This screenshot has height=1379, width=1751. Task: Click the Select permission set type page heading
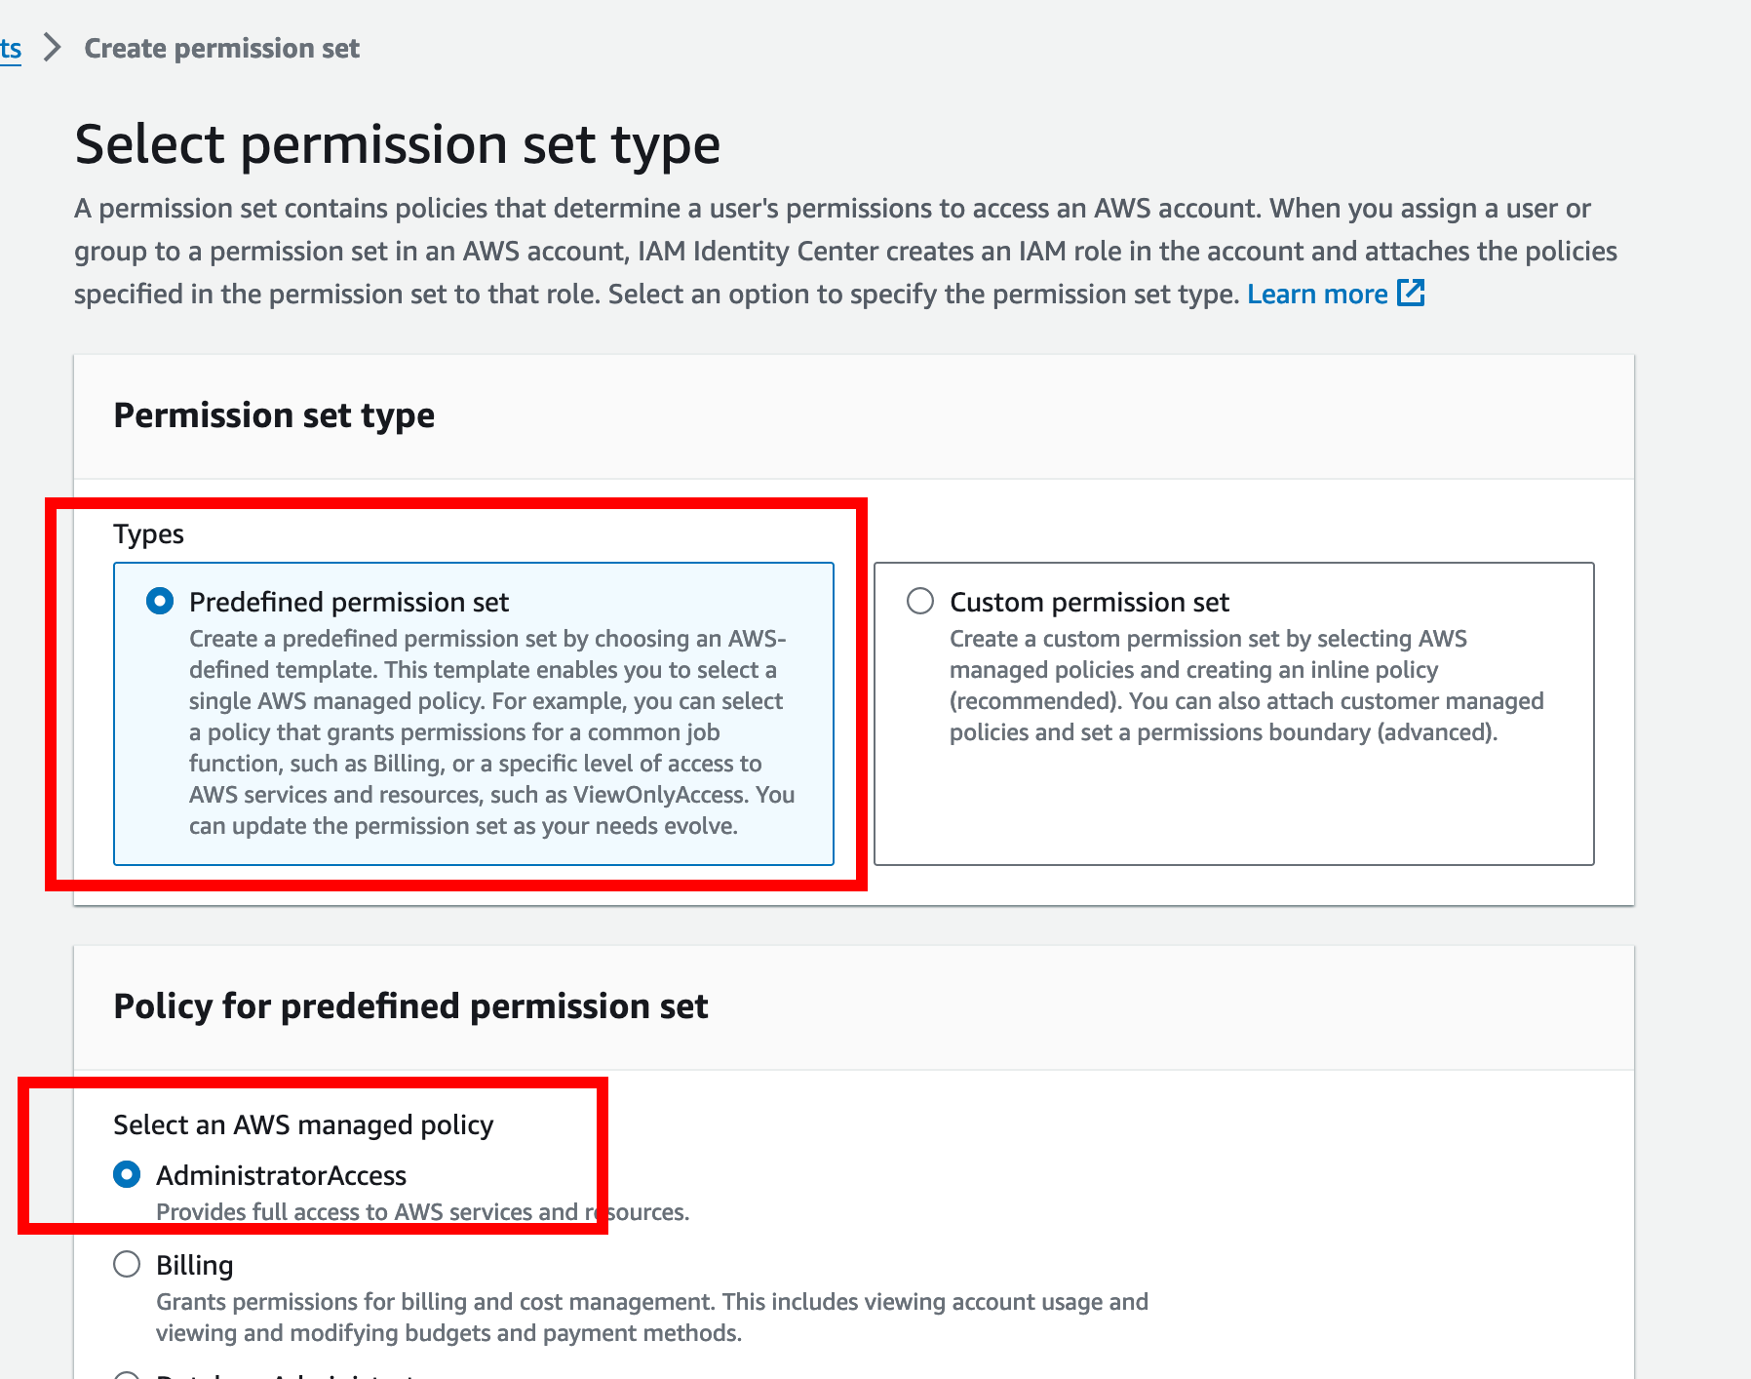(x=397, y=144)
